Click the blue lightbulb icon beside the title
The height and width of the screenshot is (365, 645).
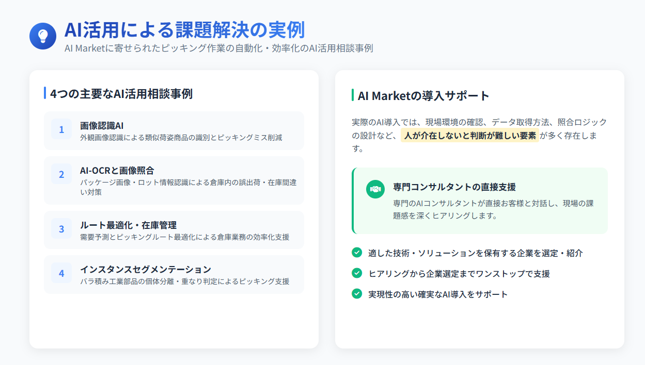click(x=43, y=36)
